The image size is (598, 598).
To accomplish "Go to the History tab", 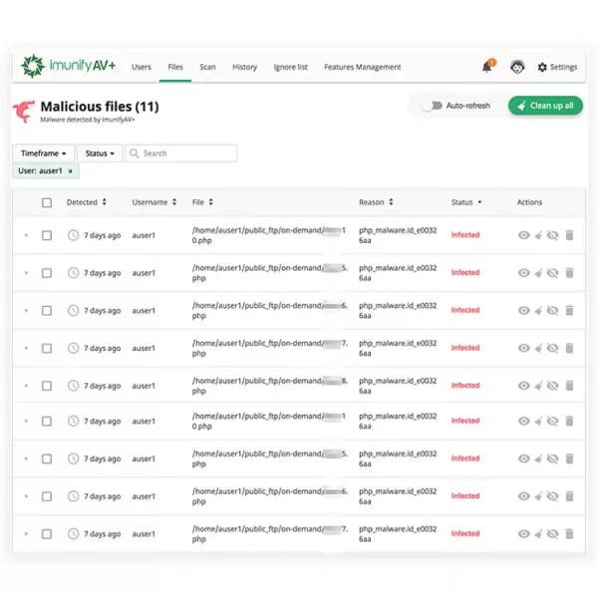I will [244, 67].
